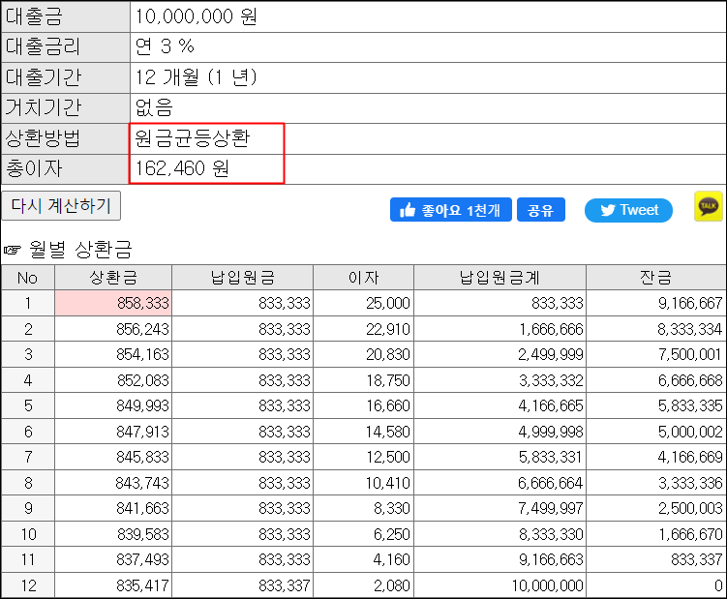Click the 1,666,666 cumulative principal cell

click(500, 329)
